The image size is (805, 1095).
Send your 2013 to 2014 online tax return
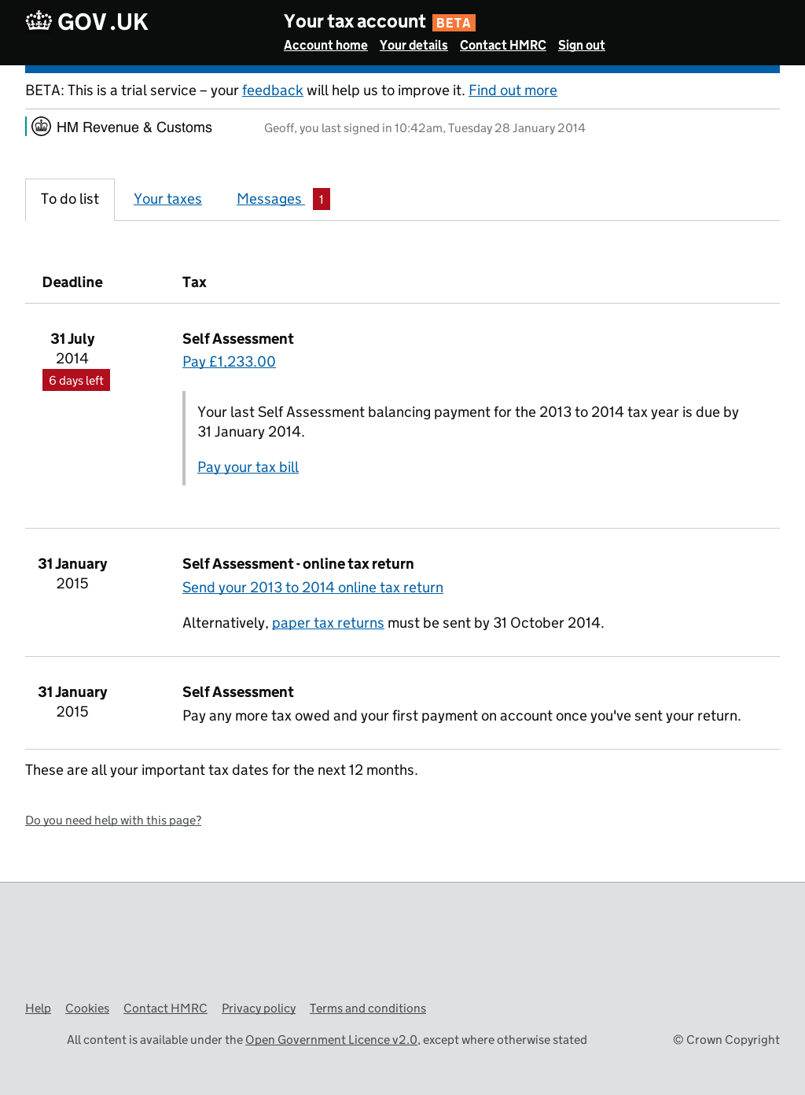(x=312, y=588)
